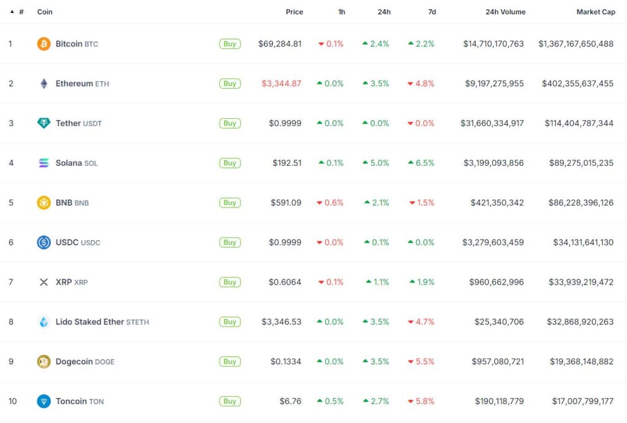Open the BNB coin page link
This screenshot has width=627, height=423.
point(72,203)
